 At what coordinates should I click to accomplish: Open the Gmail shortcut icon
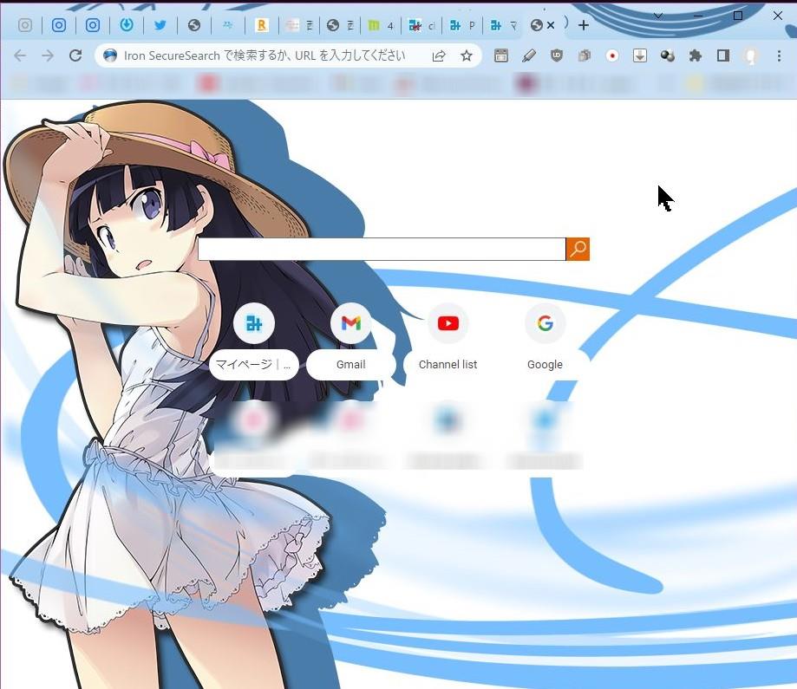350,323
